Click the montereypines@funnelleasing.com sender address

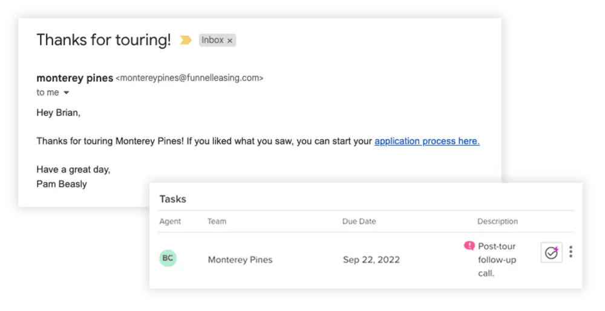pos(189,78)
